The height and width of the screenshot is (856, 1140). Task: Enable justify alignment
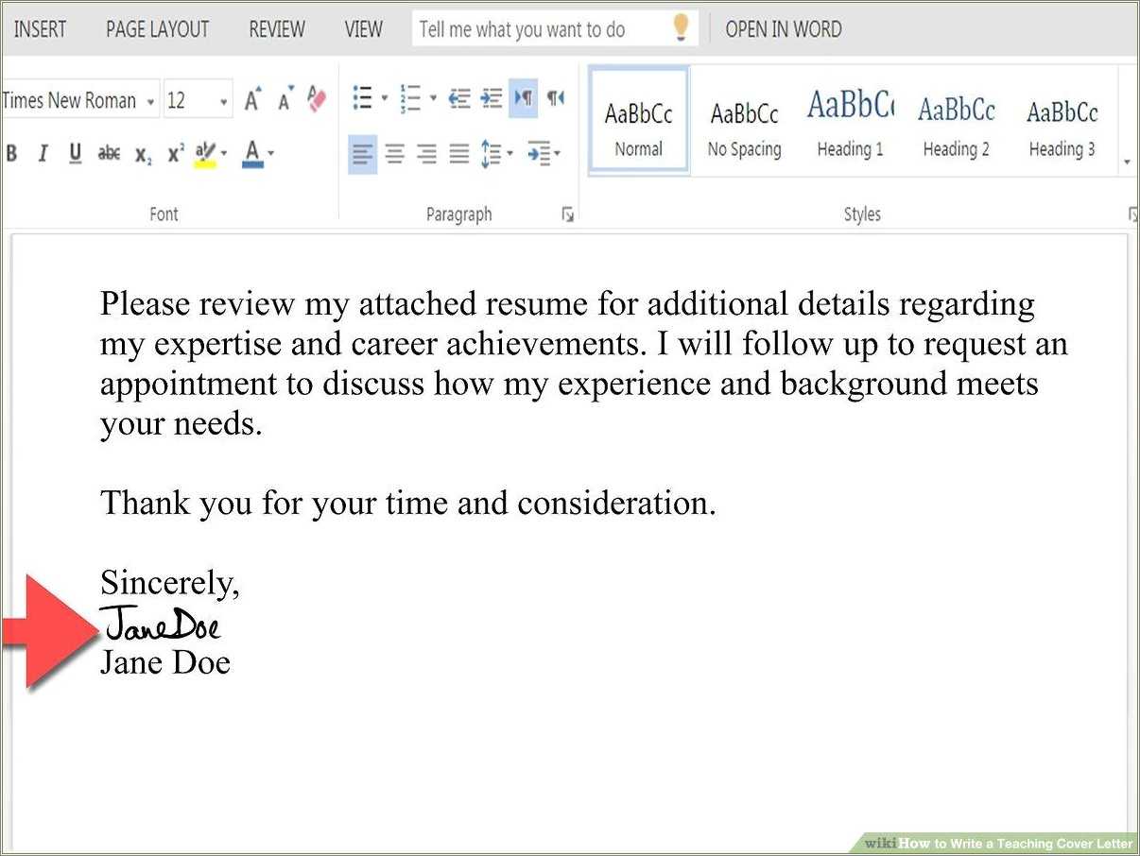tap(458, 153)
